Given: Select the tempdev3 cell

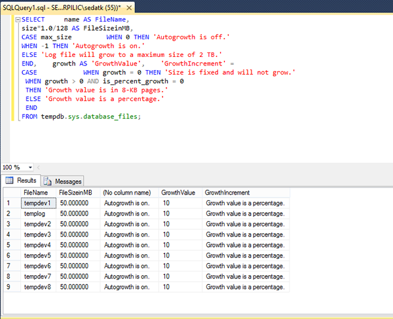Looking at the screenshot, I should coord(39,235).
